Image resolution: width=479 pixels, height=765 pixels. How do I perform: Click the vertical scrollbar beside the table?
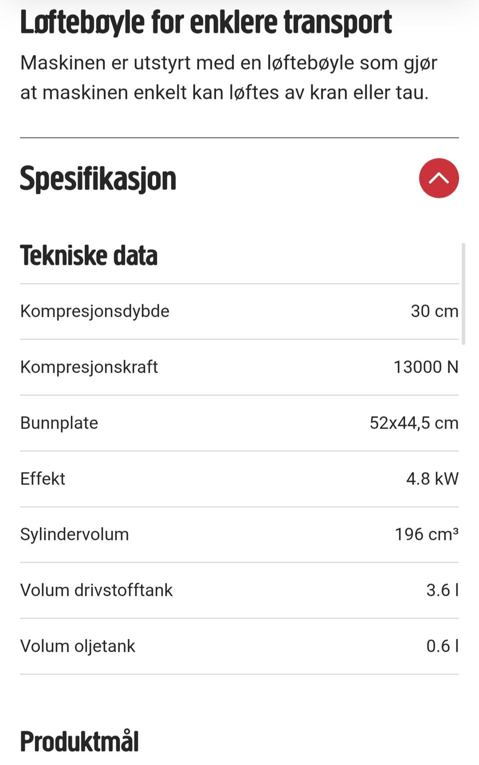pos(464,294)
